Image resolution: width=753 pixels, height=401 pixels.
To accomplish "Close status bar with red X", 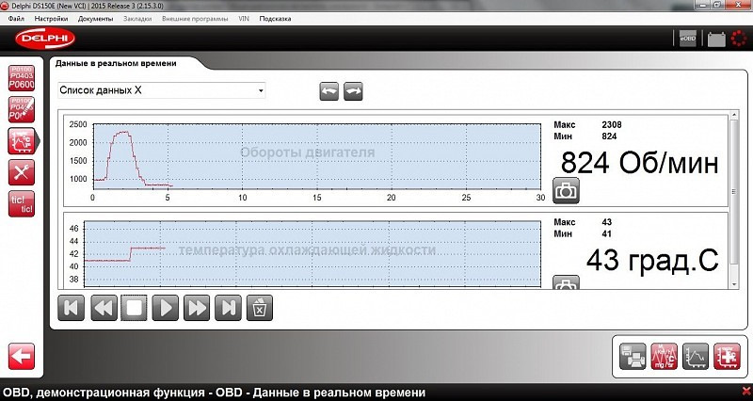I will (x=745, y=393).
